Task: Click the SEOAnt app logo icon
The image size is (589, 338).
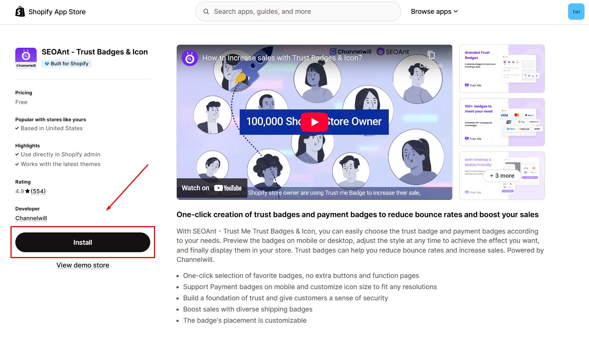Action: tap(26, 58)
